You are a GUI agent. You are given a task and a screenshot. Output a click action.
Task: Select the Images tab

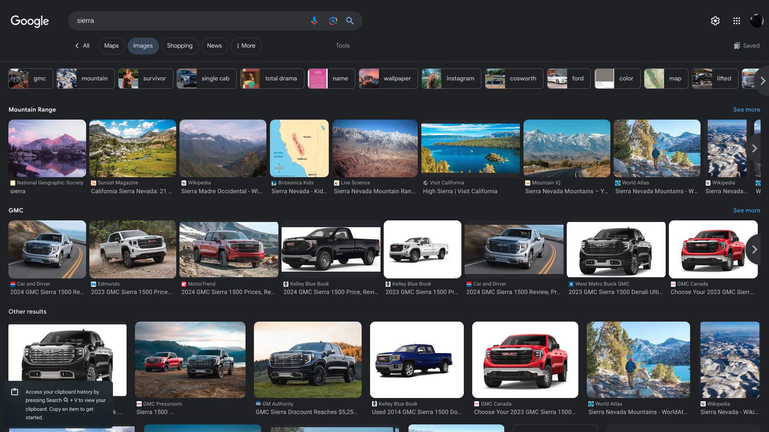coord(143,46)
